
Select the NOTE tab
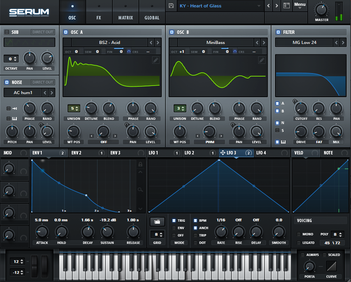click(x=335, y=153)
